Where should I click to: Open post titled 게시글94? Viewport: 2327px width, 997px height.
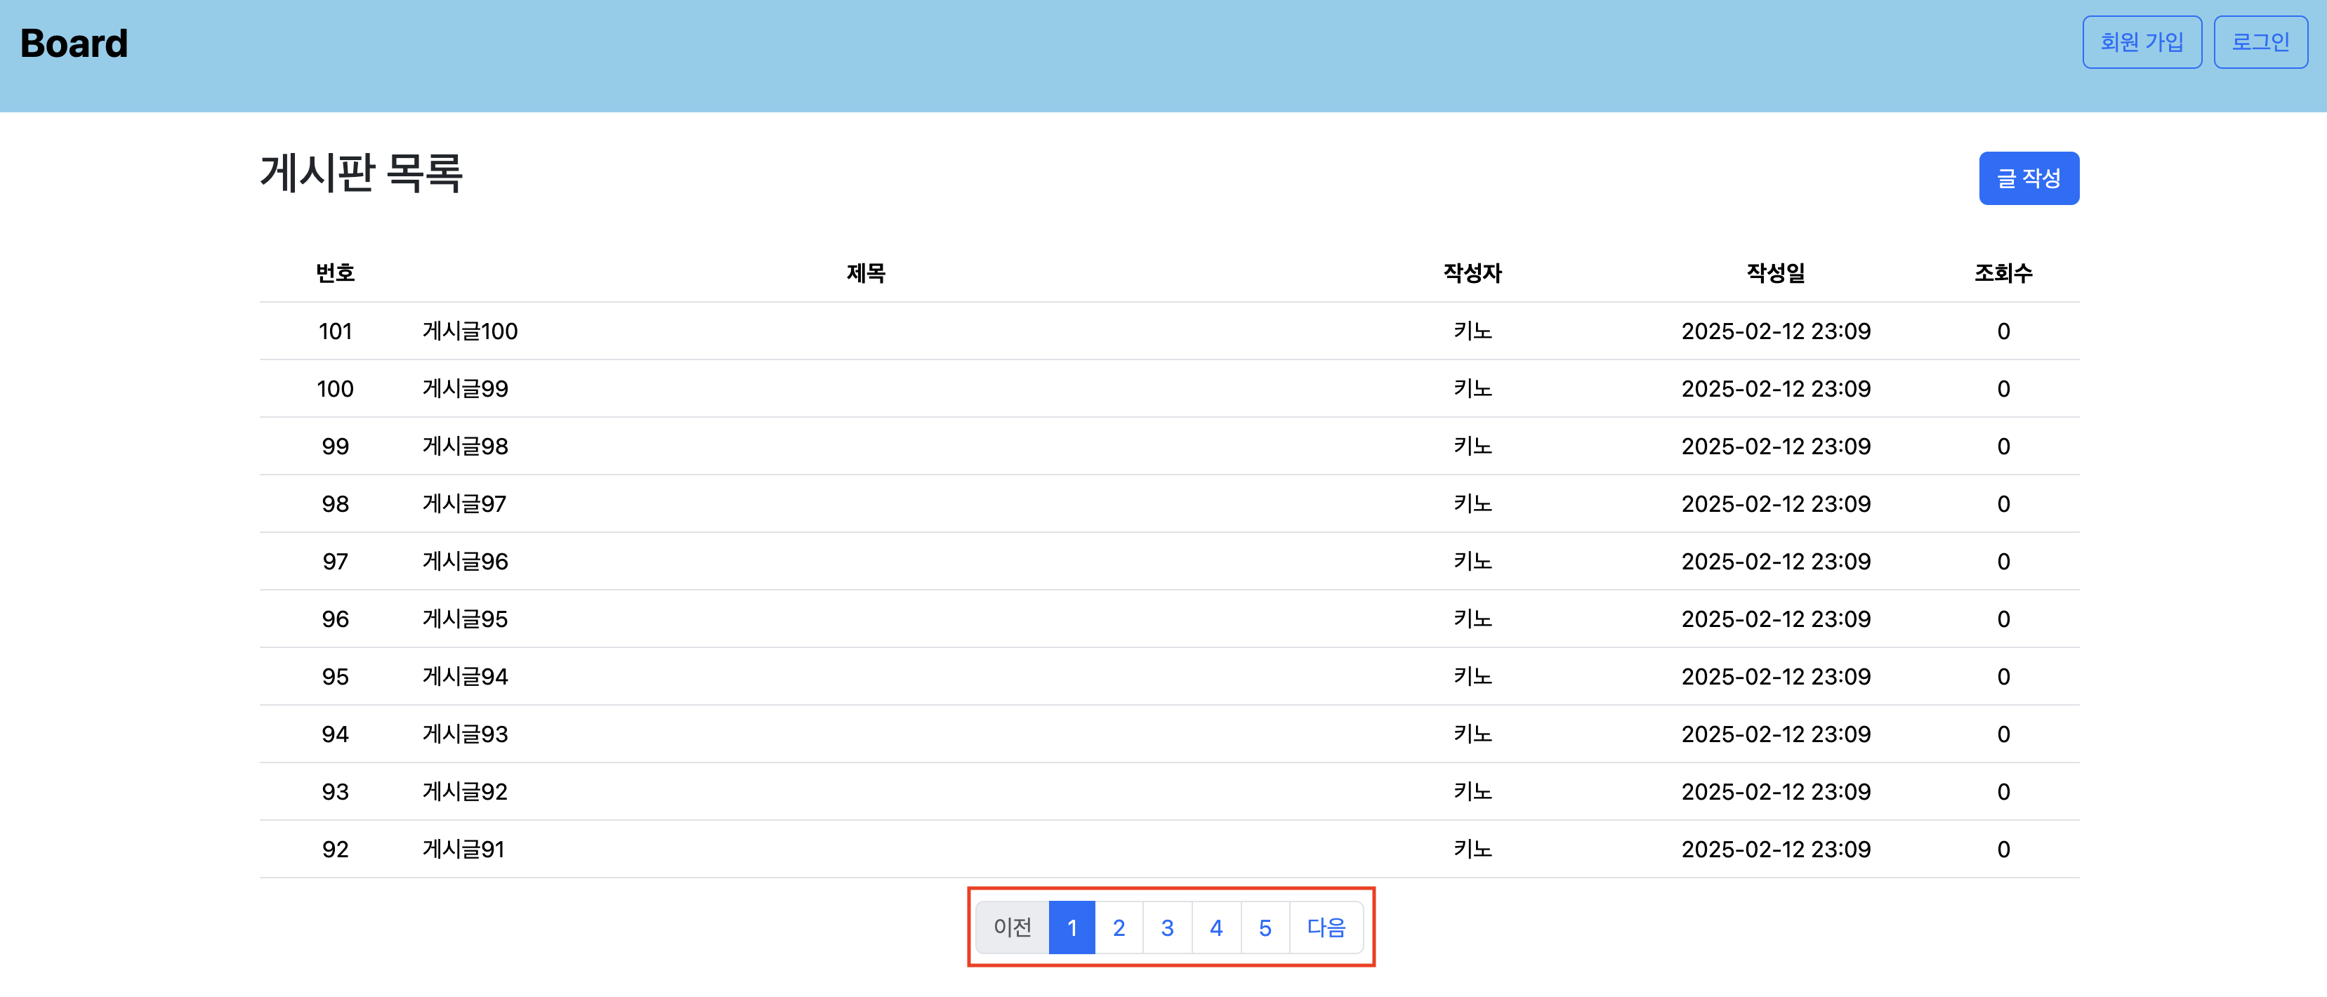pos(466,678)
